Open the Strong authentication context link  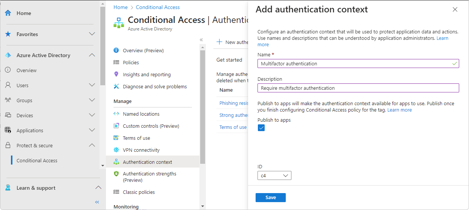(234, 115)
